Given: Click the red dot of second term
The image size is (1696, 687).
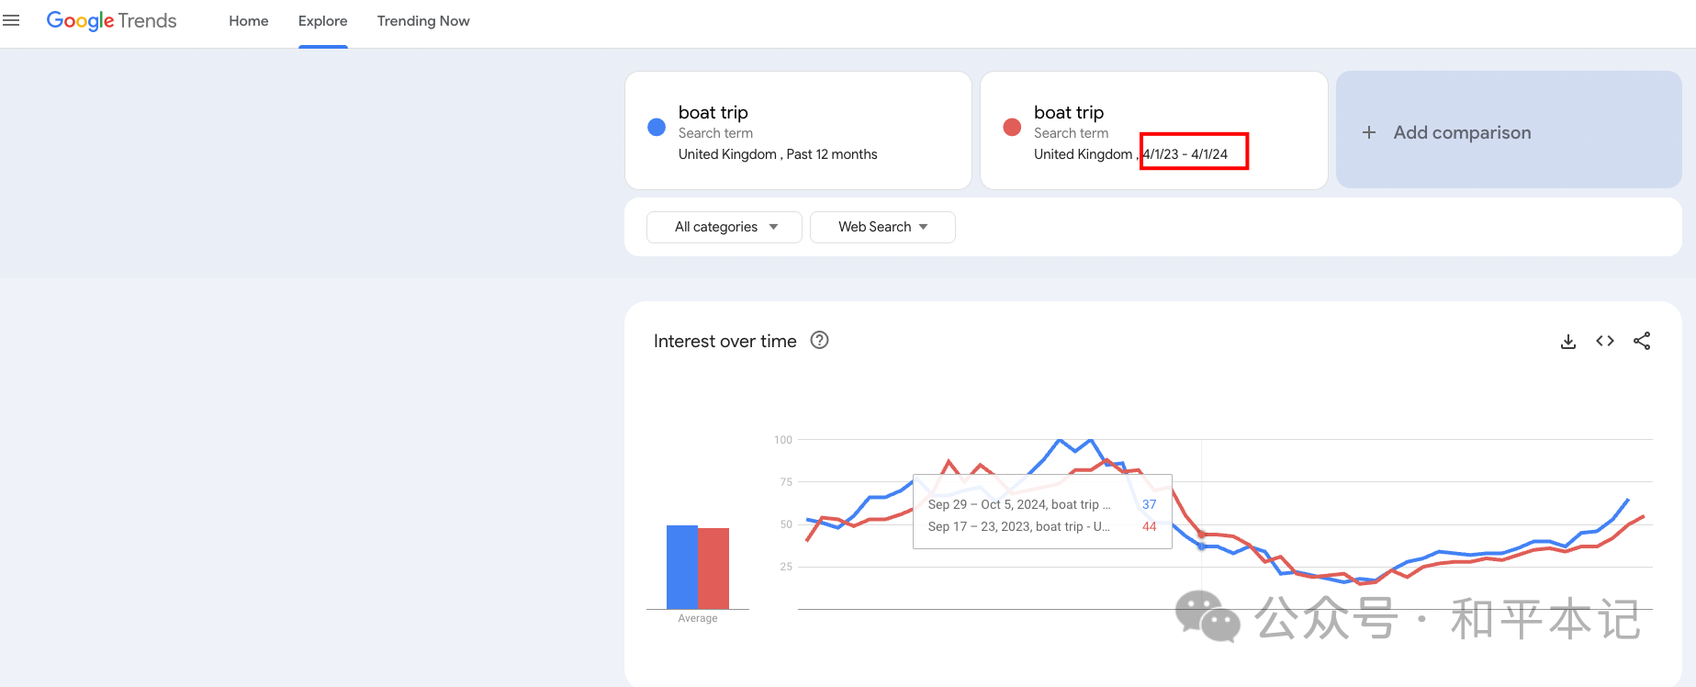Looking at the screenshot, I should point(1012,128).
